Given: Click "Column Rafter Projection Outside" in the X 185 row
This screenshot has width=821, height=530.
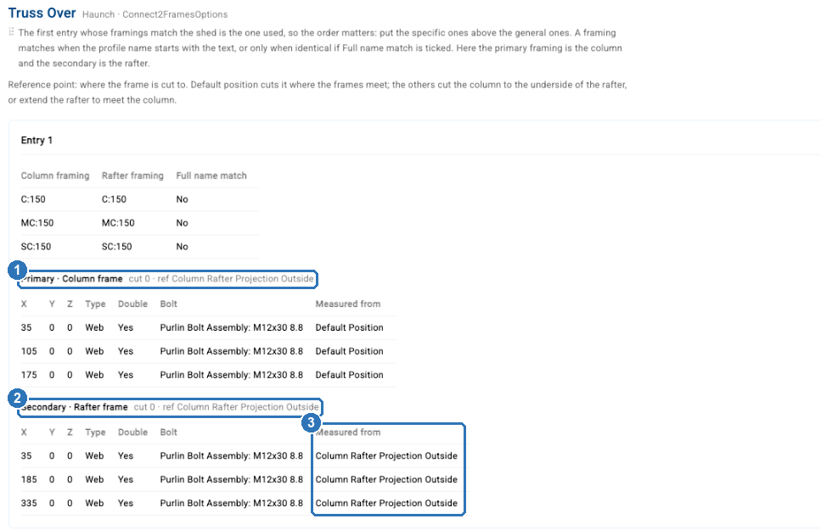Looking at the screenshot, I should [x=386, y=479].
